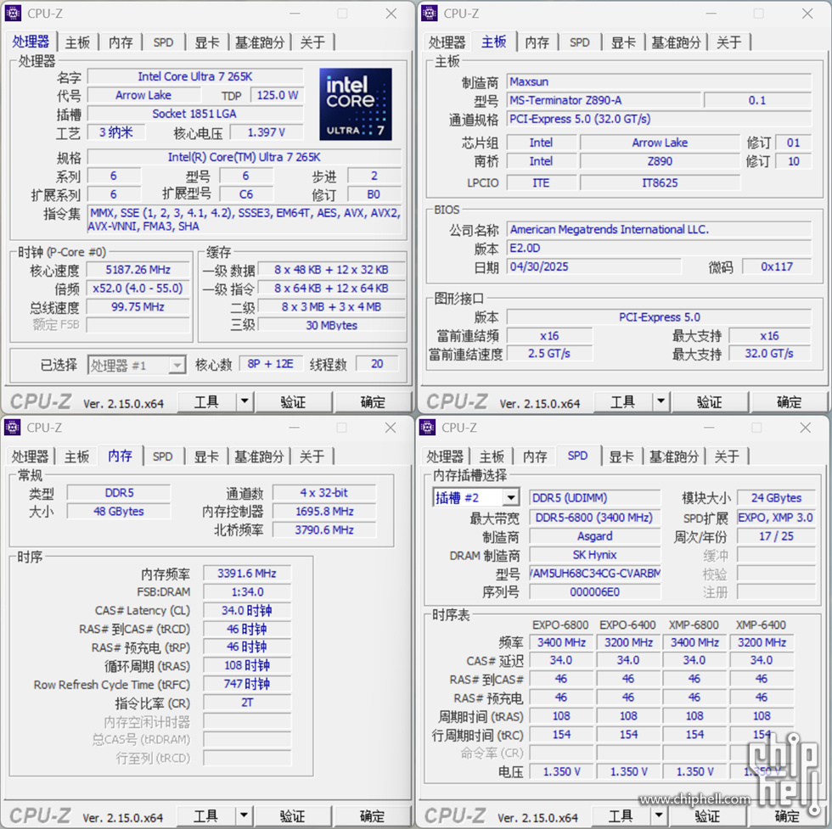Open the 显卡 tab in the bottom-right window

[x=621, y=457]
